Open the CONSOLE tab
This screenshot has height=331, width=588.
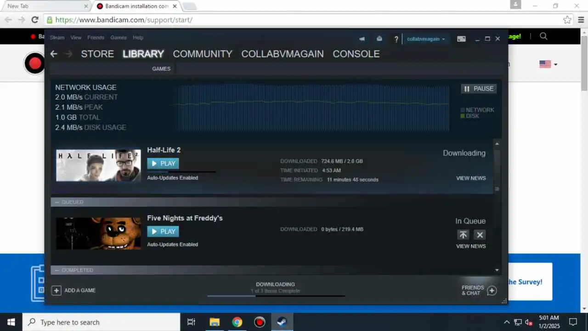point(356,54)
